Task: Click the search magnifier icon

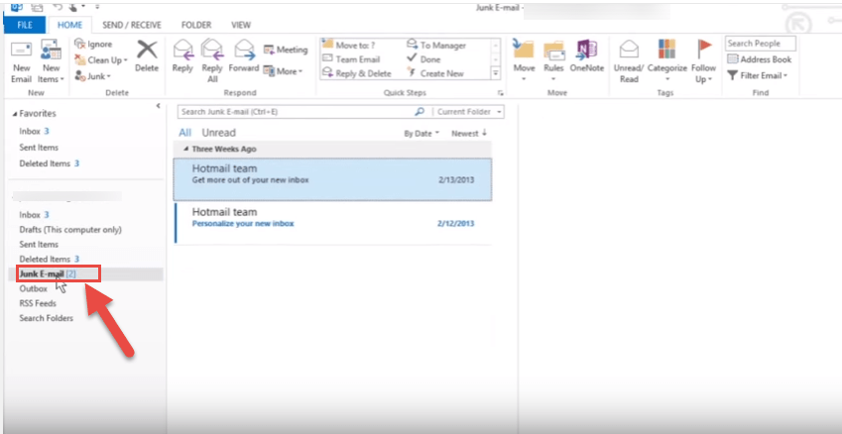Action: pyautogui.click(x=420, y=112)
